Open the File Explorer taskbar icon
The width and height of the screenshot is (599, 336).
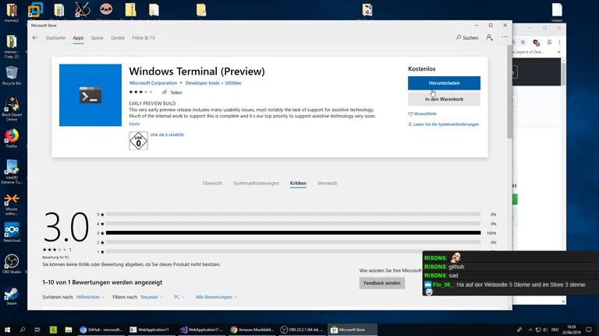tap(69, 330)
